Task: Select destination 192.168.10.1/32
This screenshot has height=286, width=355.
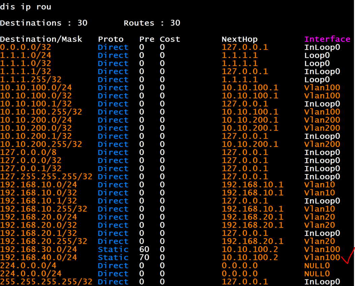Action: 38,201
